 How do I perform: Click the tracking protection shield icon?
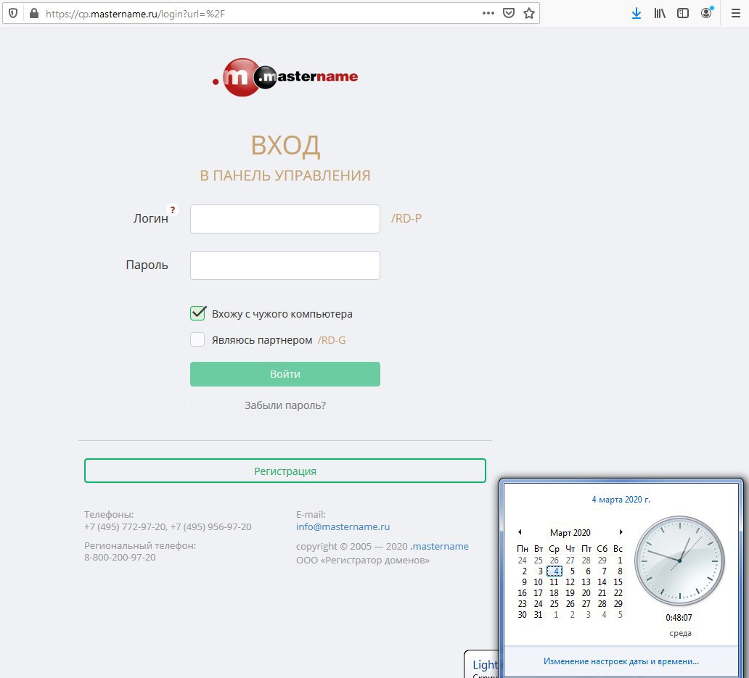pos(13,13)
